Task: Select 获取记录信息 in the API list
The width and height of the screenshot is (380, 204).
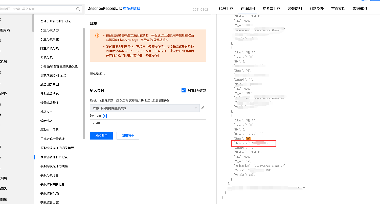Action: point(50,175)
